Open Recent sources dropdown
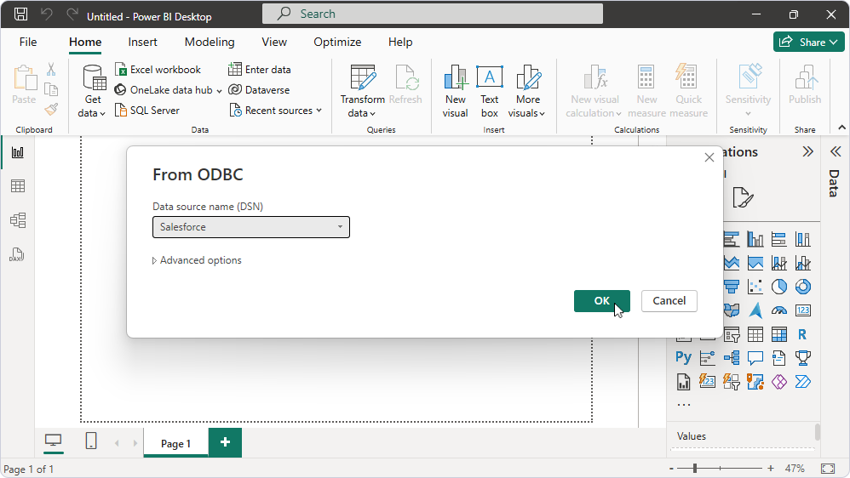This screenshot has width=850, height=478. pyautogui.click(x=276, y=111)
